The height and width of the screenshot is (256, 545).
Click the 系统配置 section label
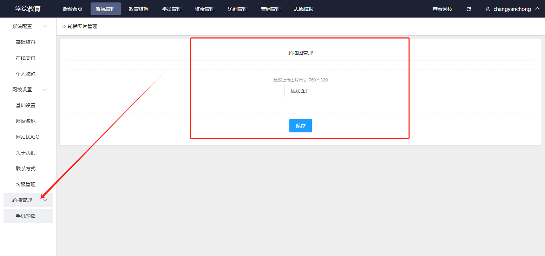click(x=22, y=26)
